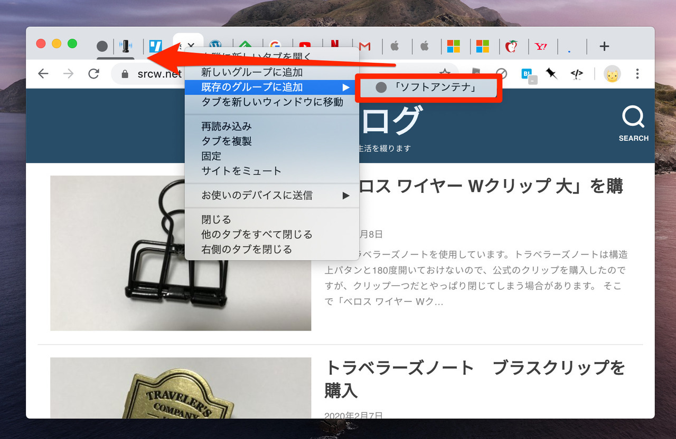Open the Yahoo! tab
676x439 pixels.
tap(541, 46)
